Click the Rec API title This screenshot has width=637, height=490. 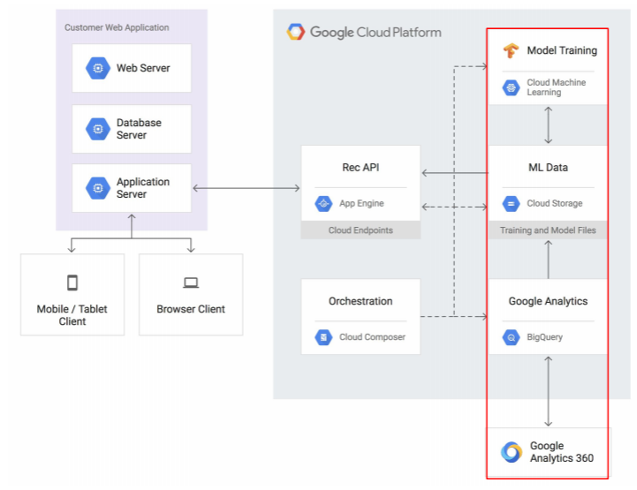click(360, 168)
